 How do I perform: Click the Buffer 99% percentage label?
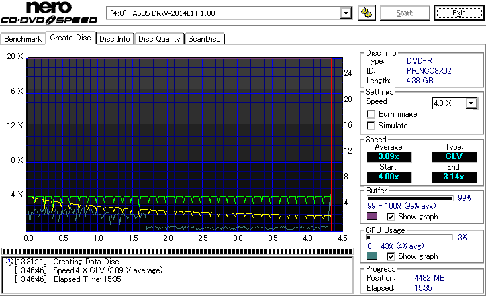point(465,198)
